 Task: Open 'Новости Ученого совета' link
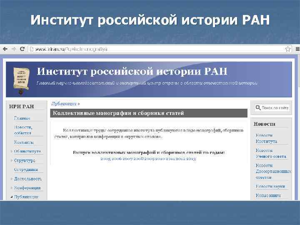tap(271, 153)
